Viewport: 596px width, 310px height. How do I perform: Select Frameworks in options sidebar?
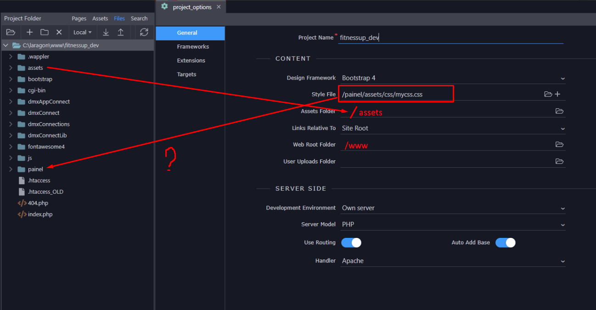point(193,47)
